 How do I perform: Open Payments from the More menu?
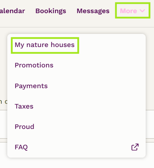pyautogui.click(x=31, y=86)
